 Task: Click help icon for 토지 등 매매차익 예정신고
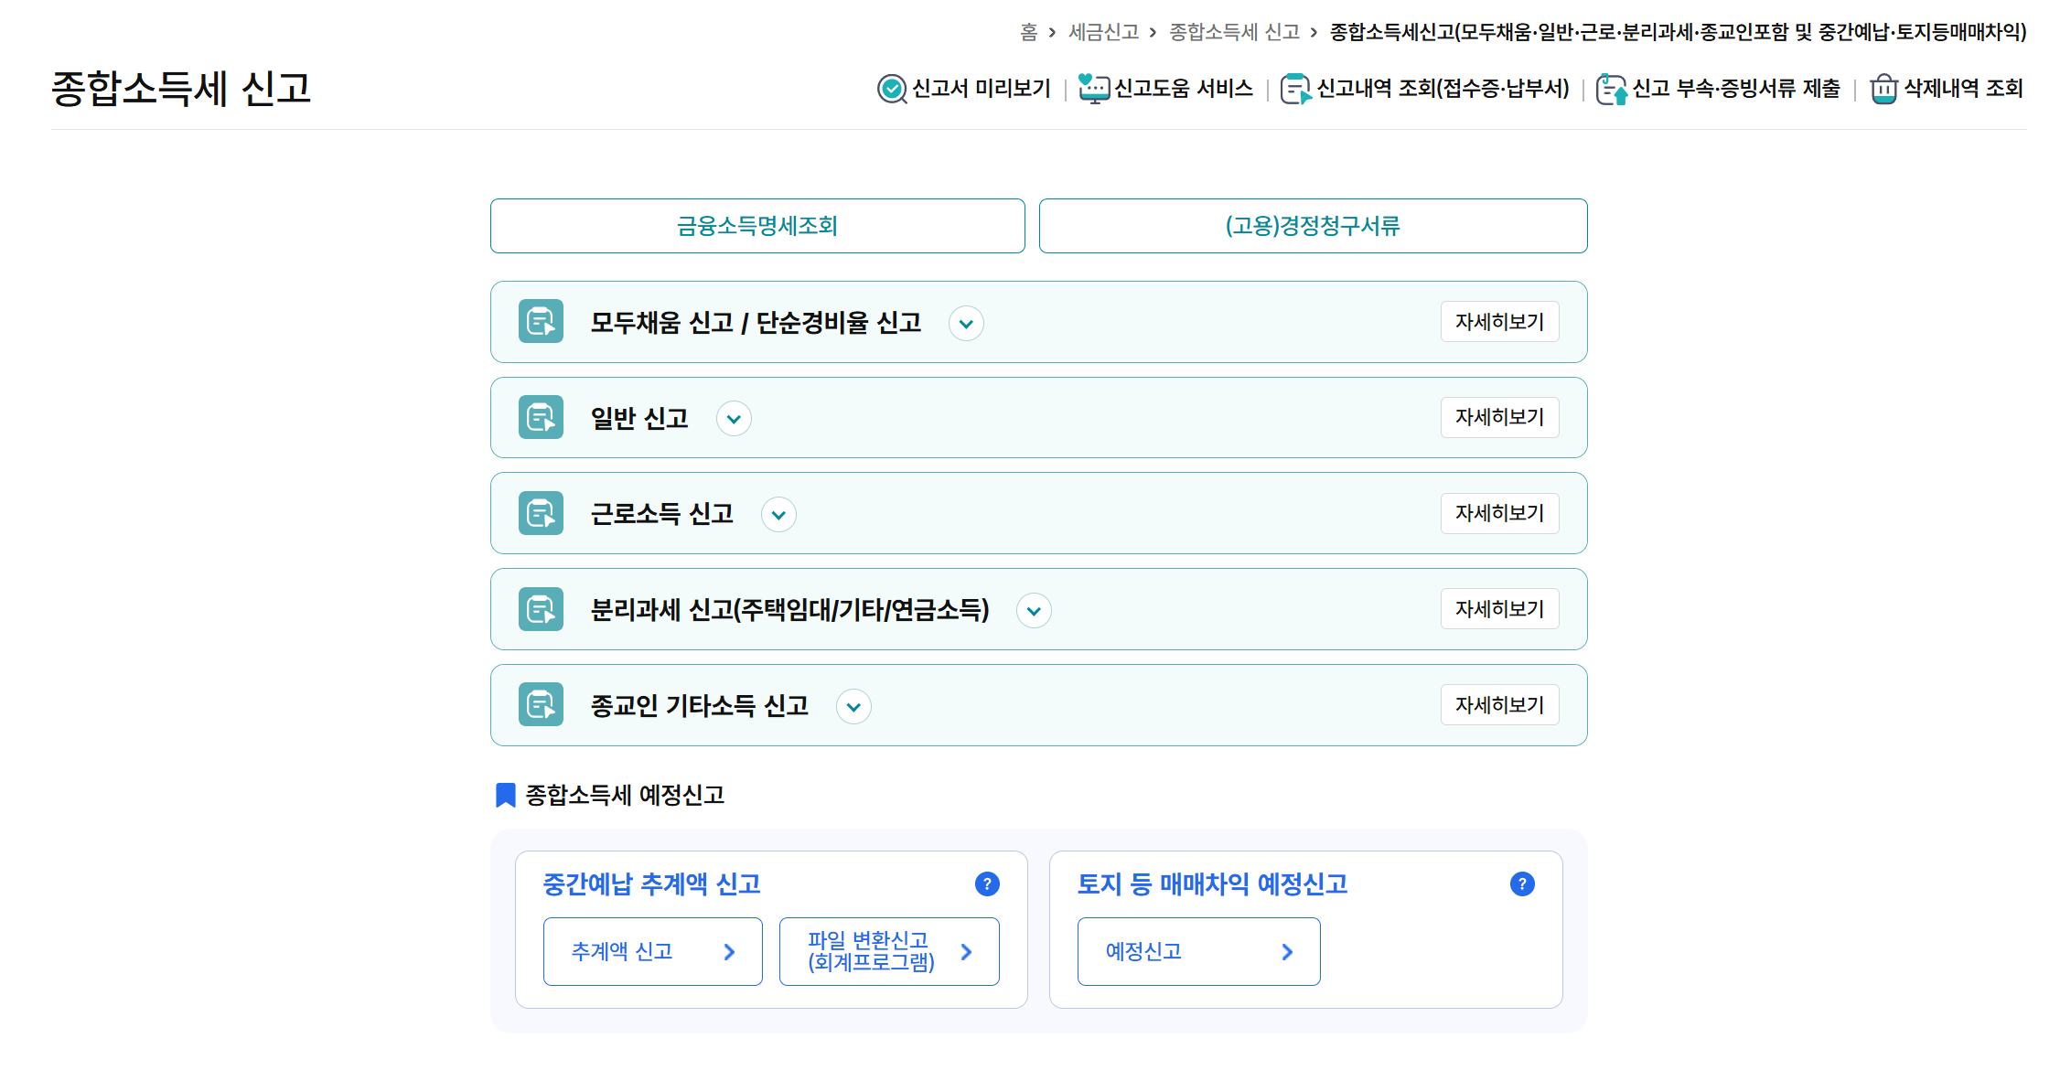click(1522, 884)
